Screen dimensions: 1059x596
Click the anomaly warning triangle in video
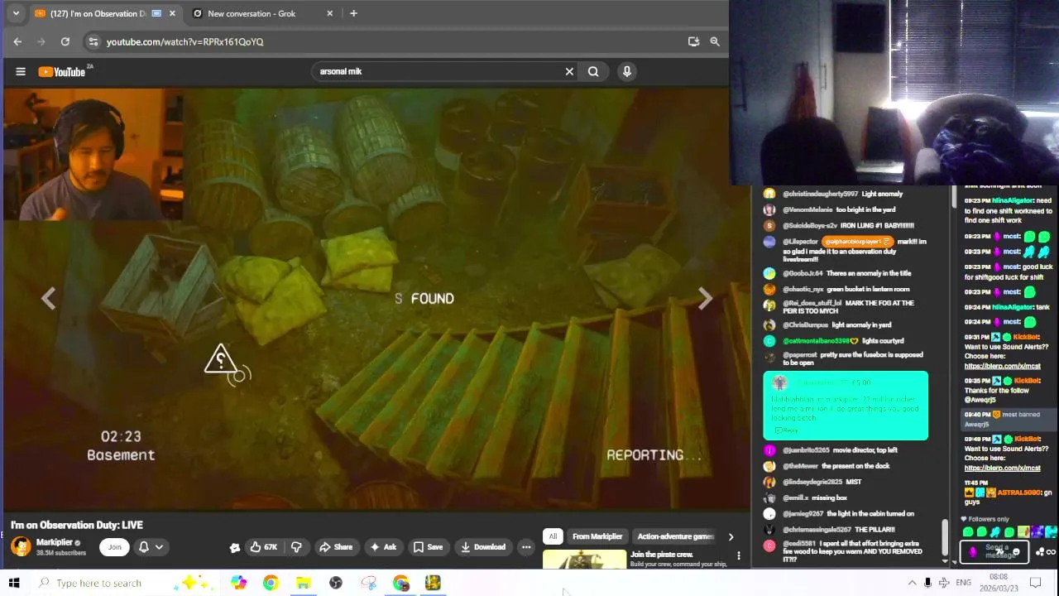coord(221,359)
